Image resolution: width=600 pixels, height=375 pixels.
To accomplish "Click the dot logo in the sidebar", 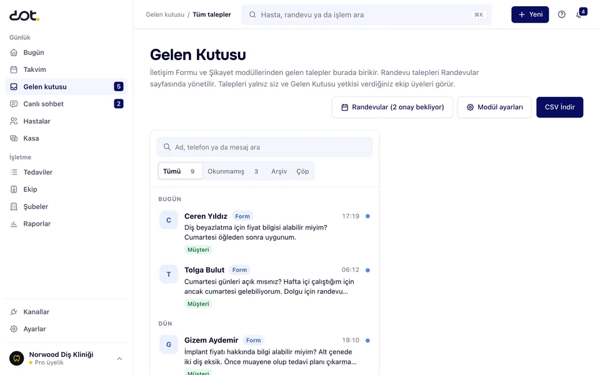I will 24,15.
